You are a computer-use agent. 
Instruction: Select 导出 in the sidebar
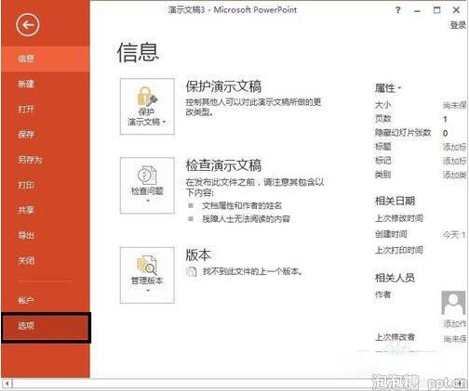[46, 236]
